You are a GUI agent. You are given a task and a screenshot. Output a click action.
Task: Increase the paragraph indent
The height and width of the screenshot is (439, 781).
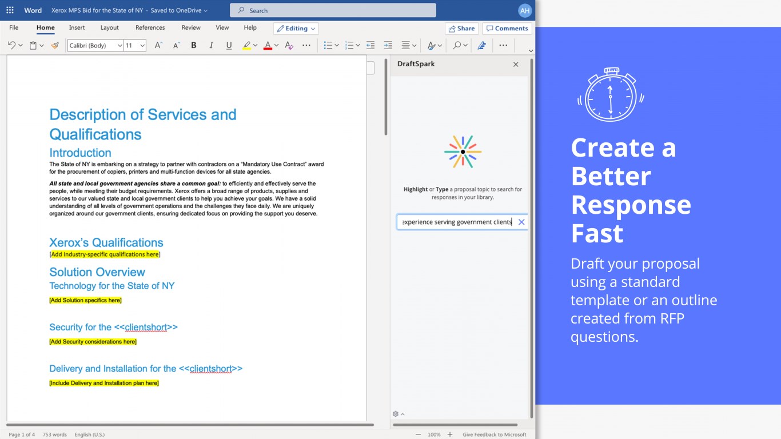point(388,45)
